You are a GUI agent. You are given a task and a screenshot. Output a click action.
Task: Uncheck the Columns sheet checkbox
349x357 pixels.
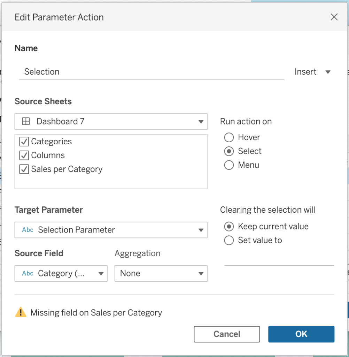click(x=24, y=155)
